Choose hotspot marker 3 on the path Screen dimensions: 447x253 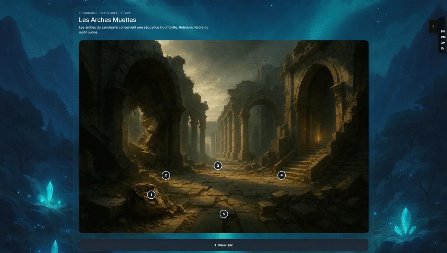[x=218, y=166]
